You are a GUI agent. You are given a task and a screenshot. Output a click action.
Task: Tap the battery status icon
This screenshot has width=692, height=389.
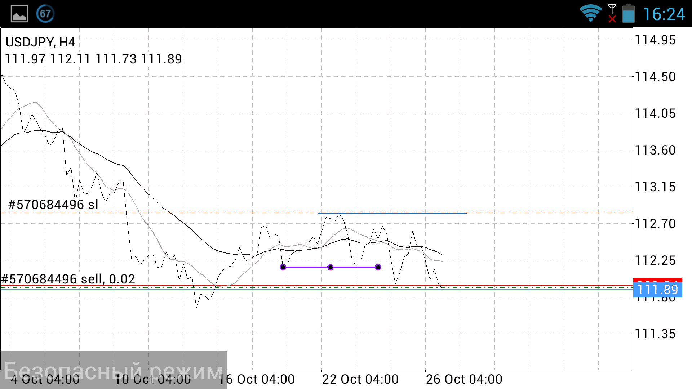629,13
